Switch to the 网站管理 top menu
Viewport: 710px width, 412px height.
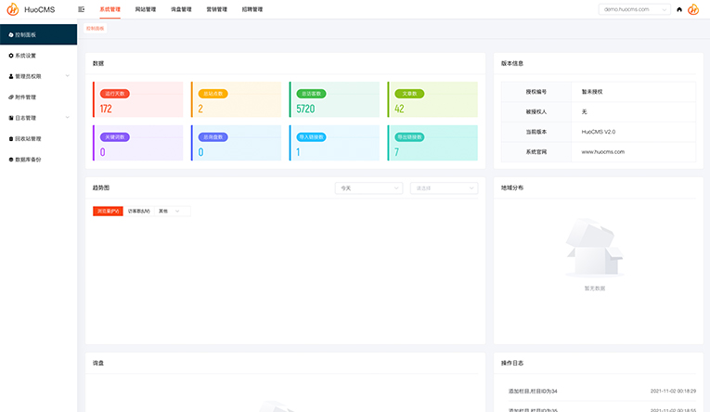pos(146,9)
